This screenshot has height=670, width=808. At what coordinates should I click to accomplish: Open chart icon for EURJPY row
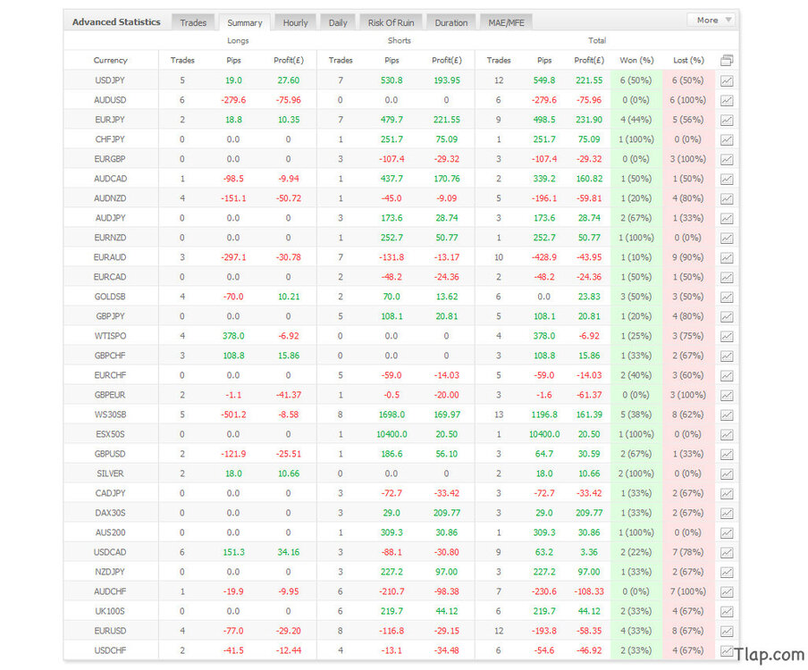pyautogui.click(x=727, y=120)
